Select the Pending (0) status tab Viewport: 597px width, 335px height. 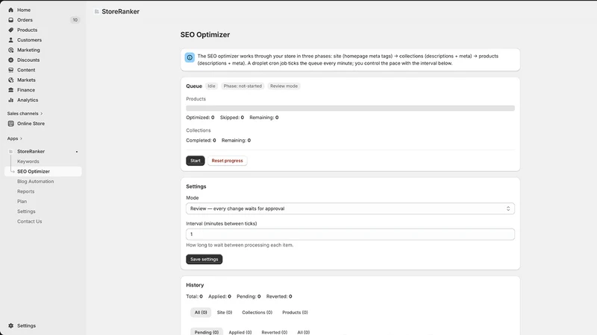[x=207, y=332]
